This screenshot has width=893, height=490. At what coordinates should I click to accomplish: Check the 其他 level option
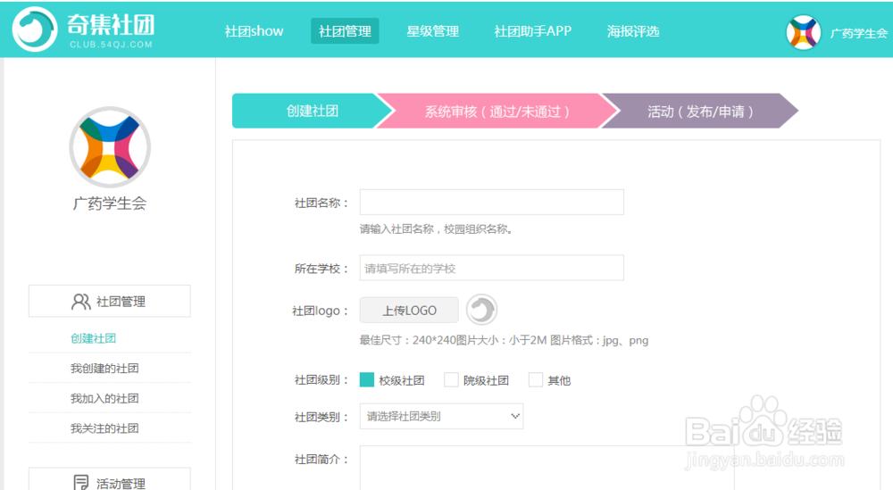(x=535, y=379)
